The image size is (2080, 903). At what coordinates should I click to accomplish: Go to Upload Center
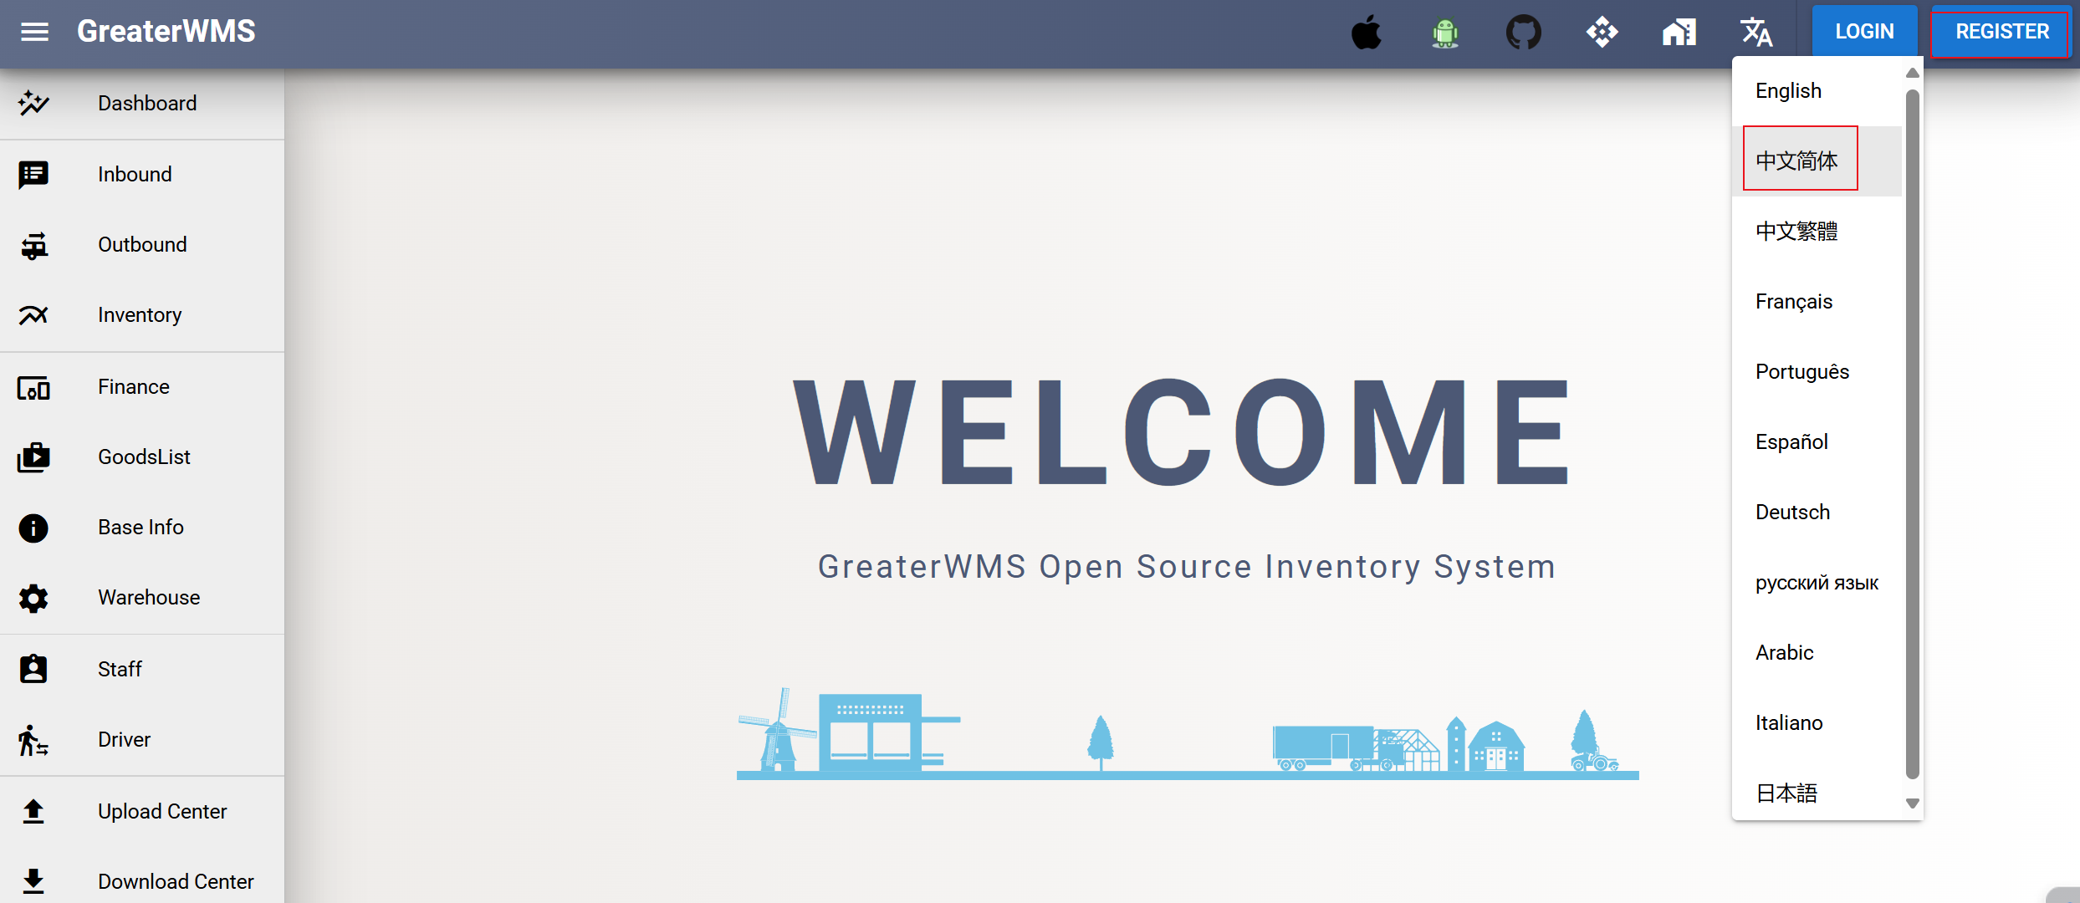pyautogui.click(x=162, y=811)
